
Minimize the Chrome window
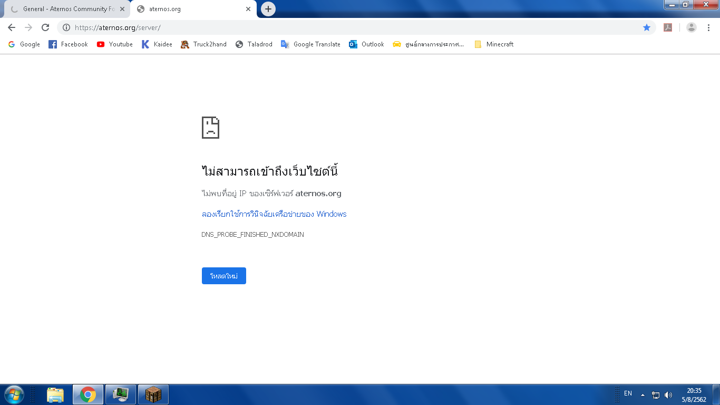coord(672,5)
